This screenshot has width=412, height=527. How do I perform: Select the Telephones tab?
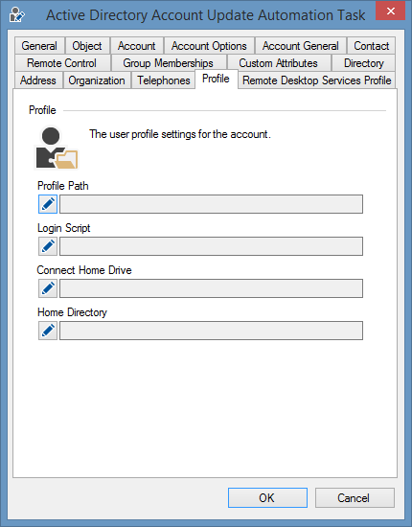point(164,80)
